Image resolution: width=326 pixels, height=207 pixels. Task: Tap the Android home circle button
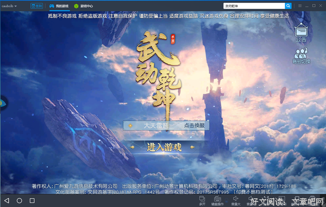[20, 200]
